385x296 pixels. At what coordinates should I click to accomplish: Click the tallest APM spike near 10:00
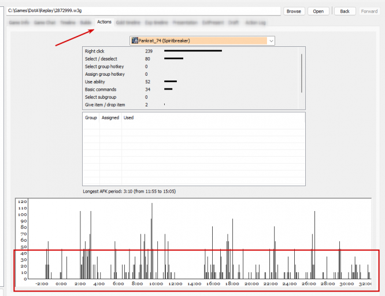tap(152, 240)
